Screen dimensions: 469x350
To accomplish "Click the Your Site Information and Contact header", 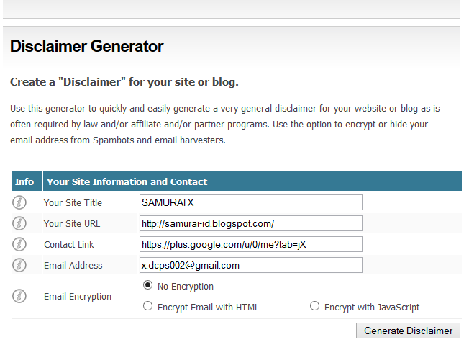I will (x=127, y=182).
